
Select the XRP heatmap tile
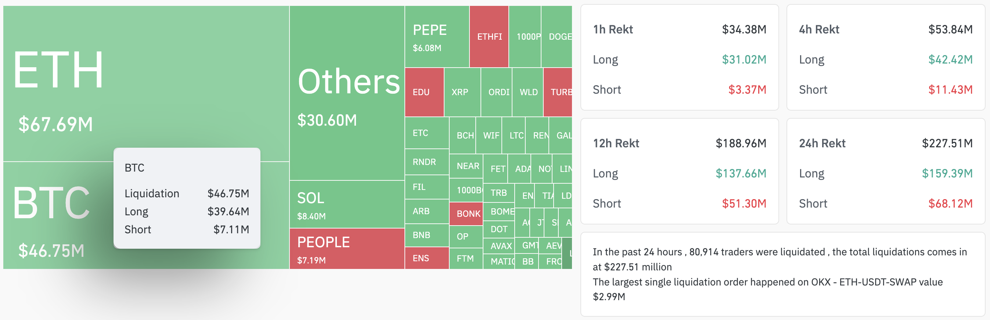pos(462,92)
